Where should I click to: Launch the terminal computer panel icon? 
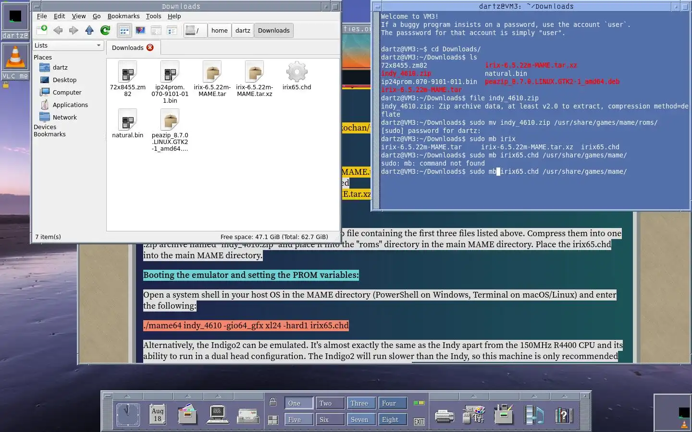coord(218,414)
